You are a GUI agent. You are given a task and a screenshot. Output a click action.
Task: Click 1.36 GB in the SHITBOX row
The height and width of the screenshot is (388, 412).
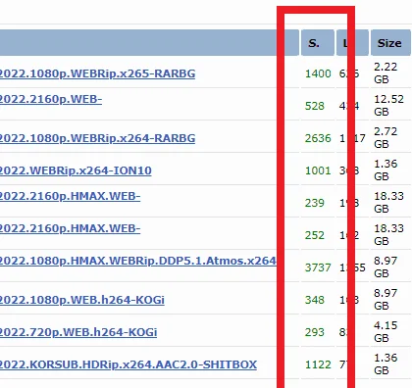(x=386, y=364)
